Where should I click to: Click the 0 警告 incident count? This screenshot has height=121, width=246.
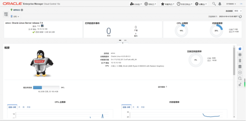click(x=136, y=34)
